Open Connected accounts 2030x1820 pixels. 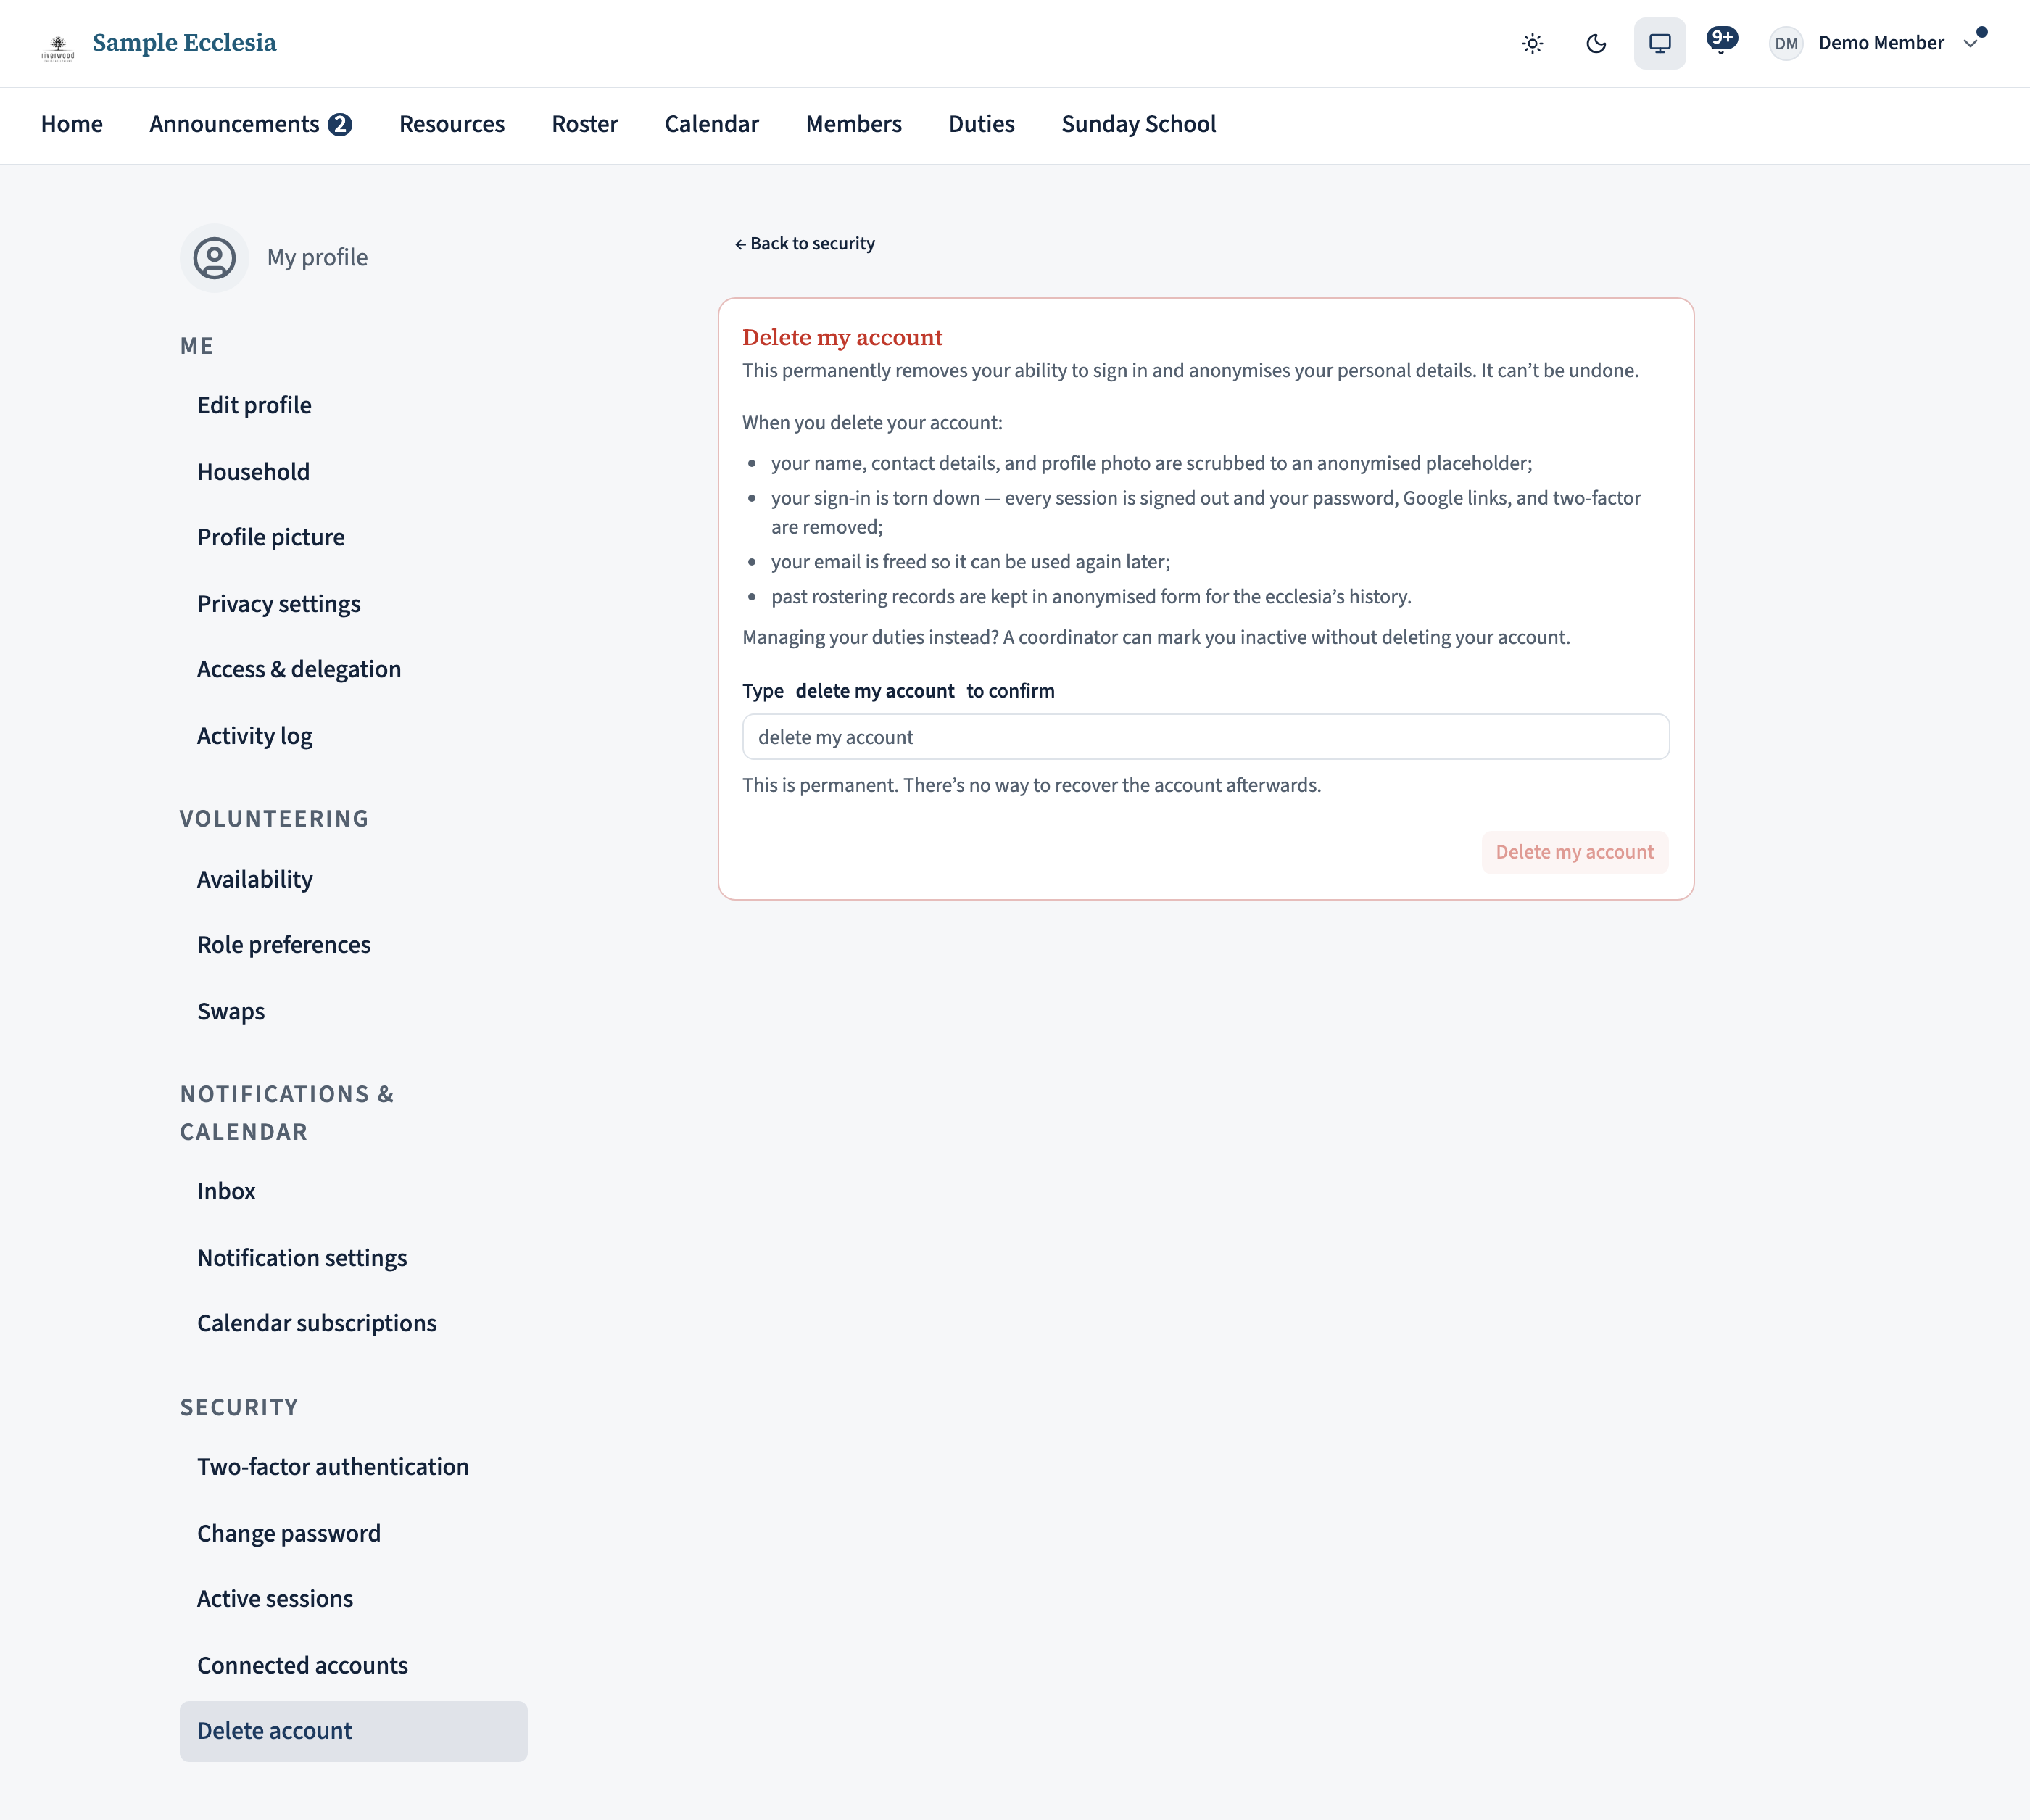click(x=354, y=1666)
